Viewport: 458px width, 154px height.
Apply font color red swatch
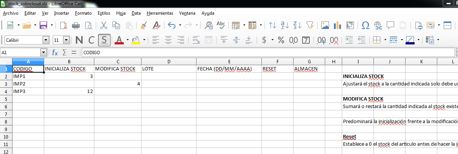coord(119,40)
